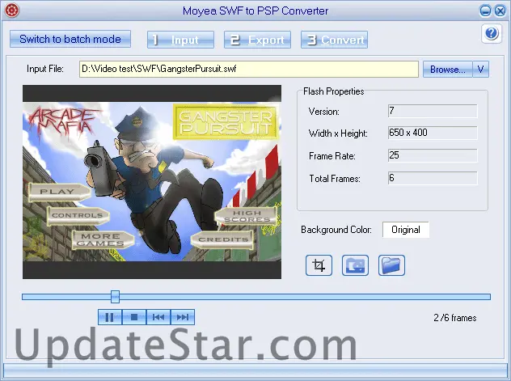Click the bottom conversion progress bar
This screenshot has height=381, width=511.
(255, 371)
